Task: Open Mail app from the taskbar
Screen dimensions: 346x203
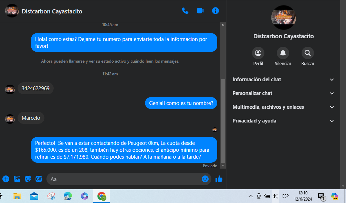Action: [34, 196]
